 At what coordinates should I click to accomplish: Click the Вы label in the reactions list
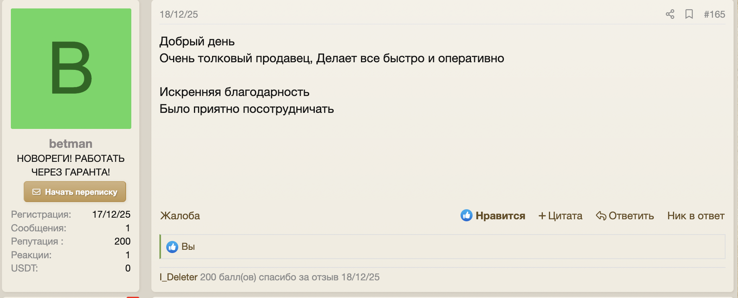(188, 247)
